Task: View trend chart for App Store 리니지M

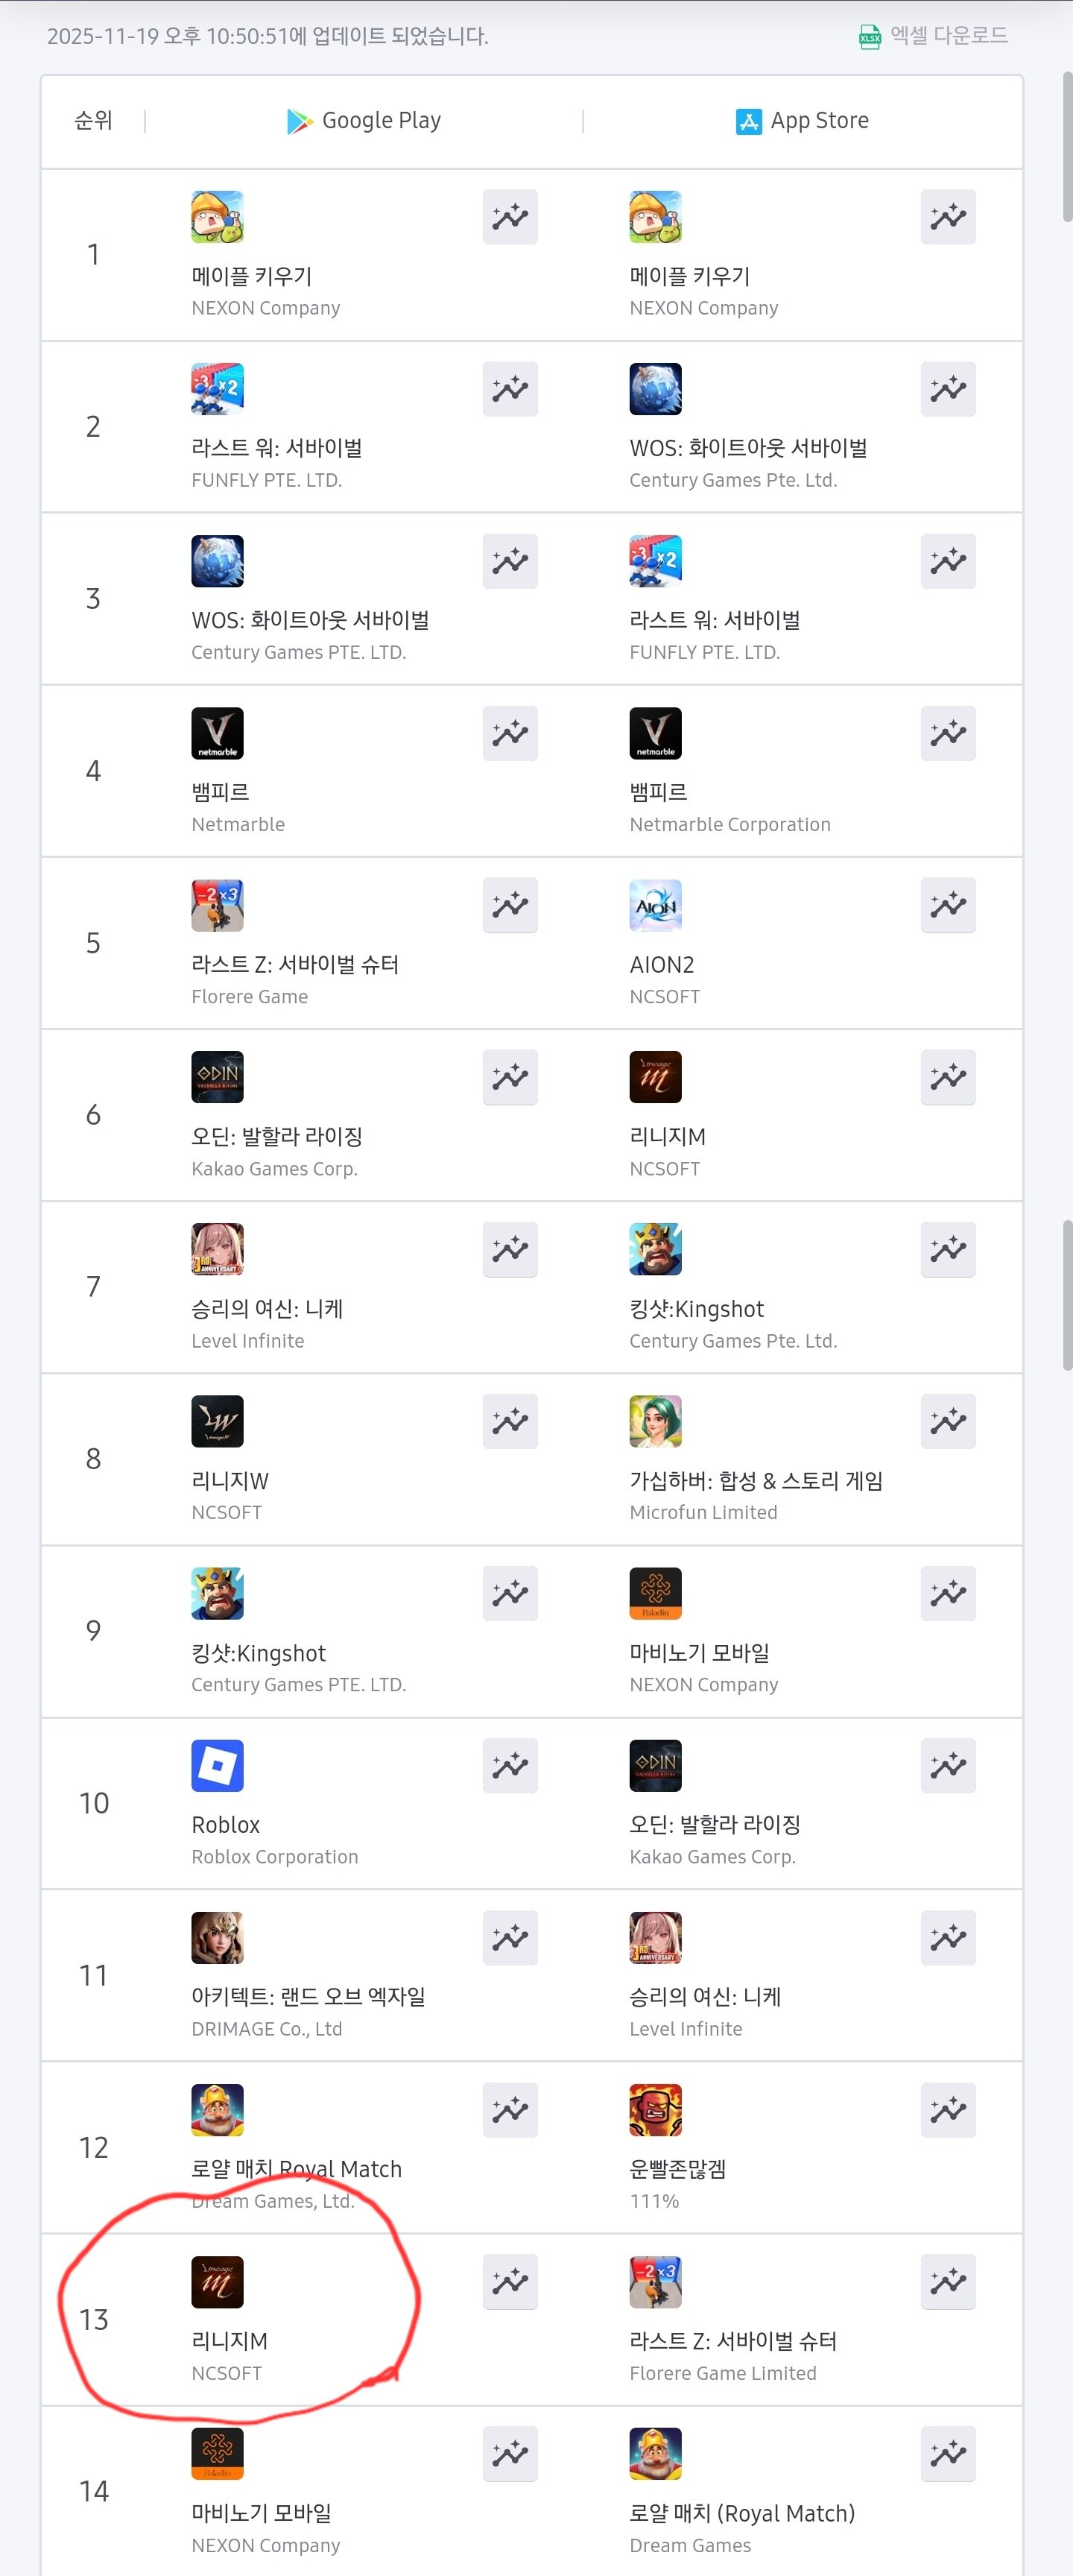Action: [947, 1077]
